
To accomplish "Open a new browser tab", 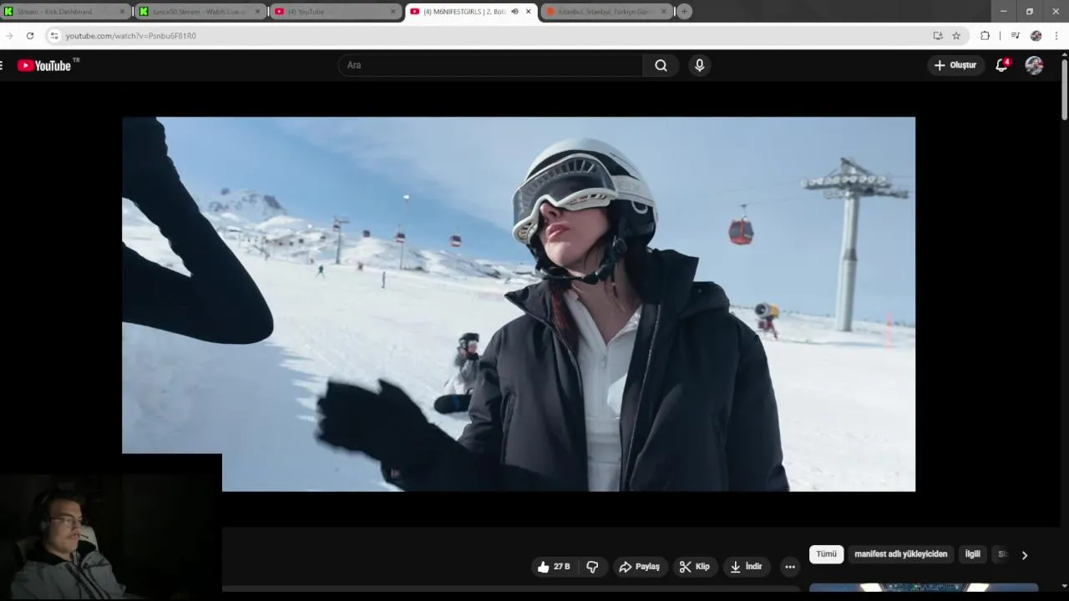I will point(684,12).
